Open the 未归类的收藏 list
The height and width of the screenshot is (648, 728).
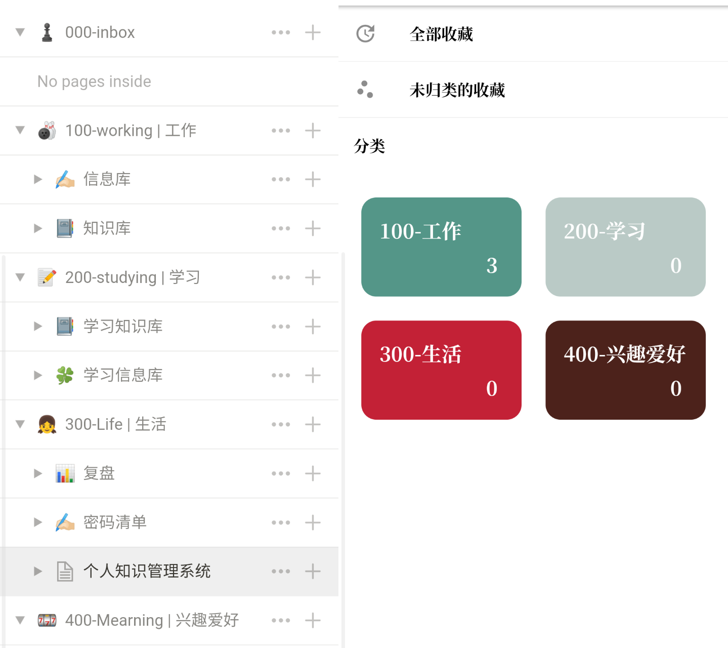click(533, 90)
